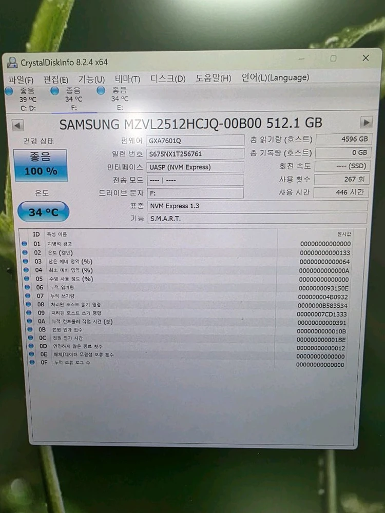385x513 pixels.
Task: Click raw value 0000000B583534
Action: pyautogui.click(x=322, y=306)
